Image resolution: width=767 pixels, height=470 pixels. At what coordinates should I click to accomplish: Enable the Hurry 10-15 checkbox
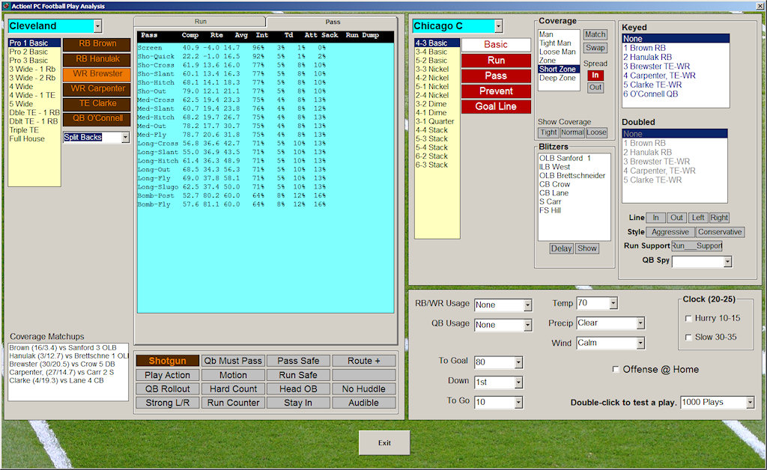pos(688,318)
